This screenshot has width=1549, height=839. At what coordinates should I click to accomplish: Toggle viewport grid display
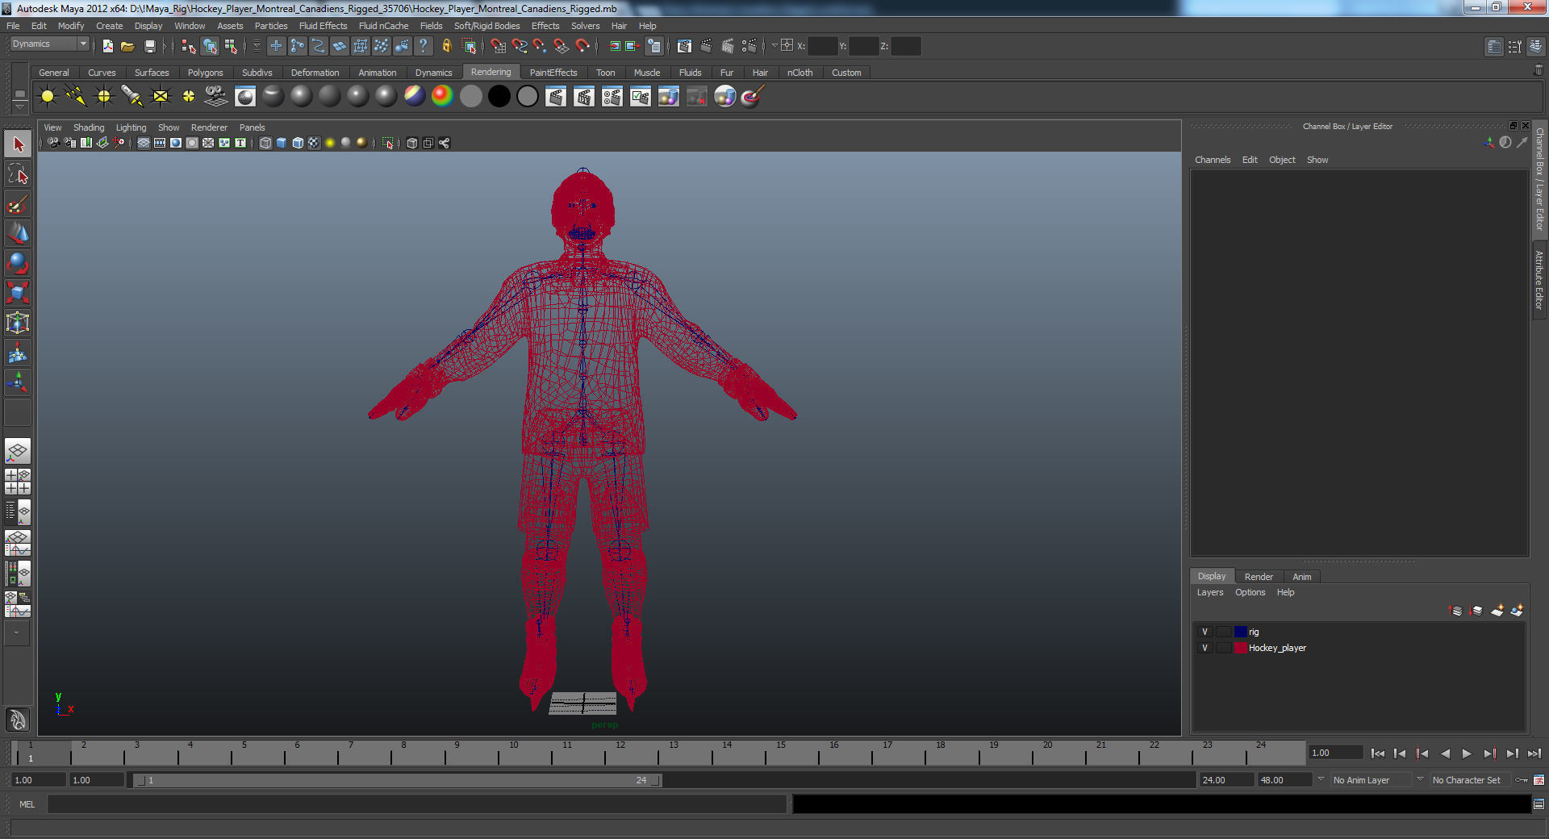coord(144,143)
